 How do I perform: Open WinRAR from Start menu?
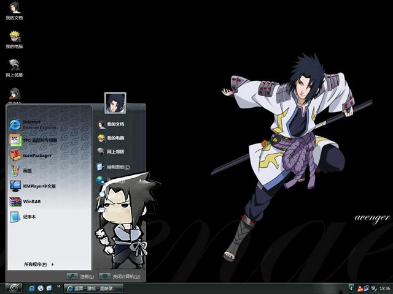(25, 202)
